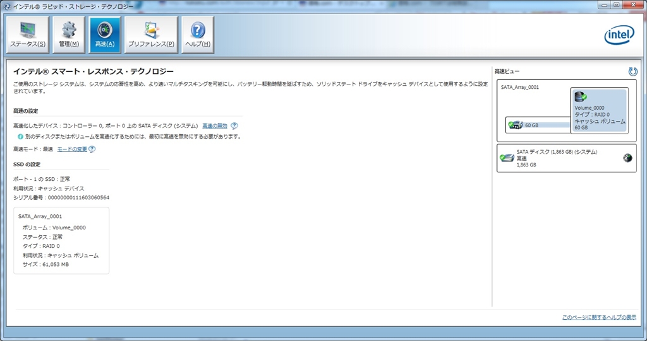The image size is (647, 341).
Task: Click the info icon beside 別のディスク note
Action: (x=20, y=136)
